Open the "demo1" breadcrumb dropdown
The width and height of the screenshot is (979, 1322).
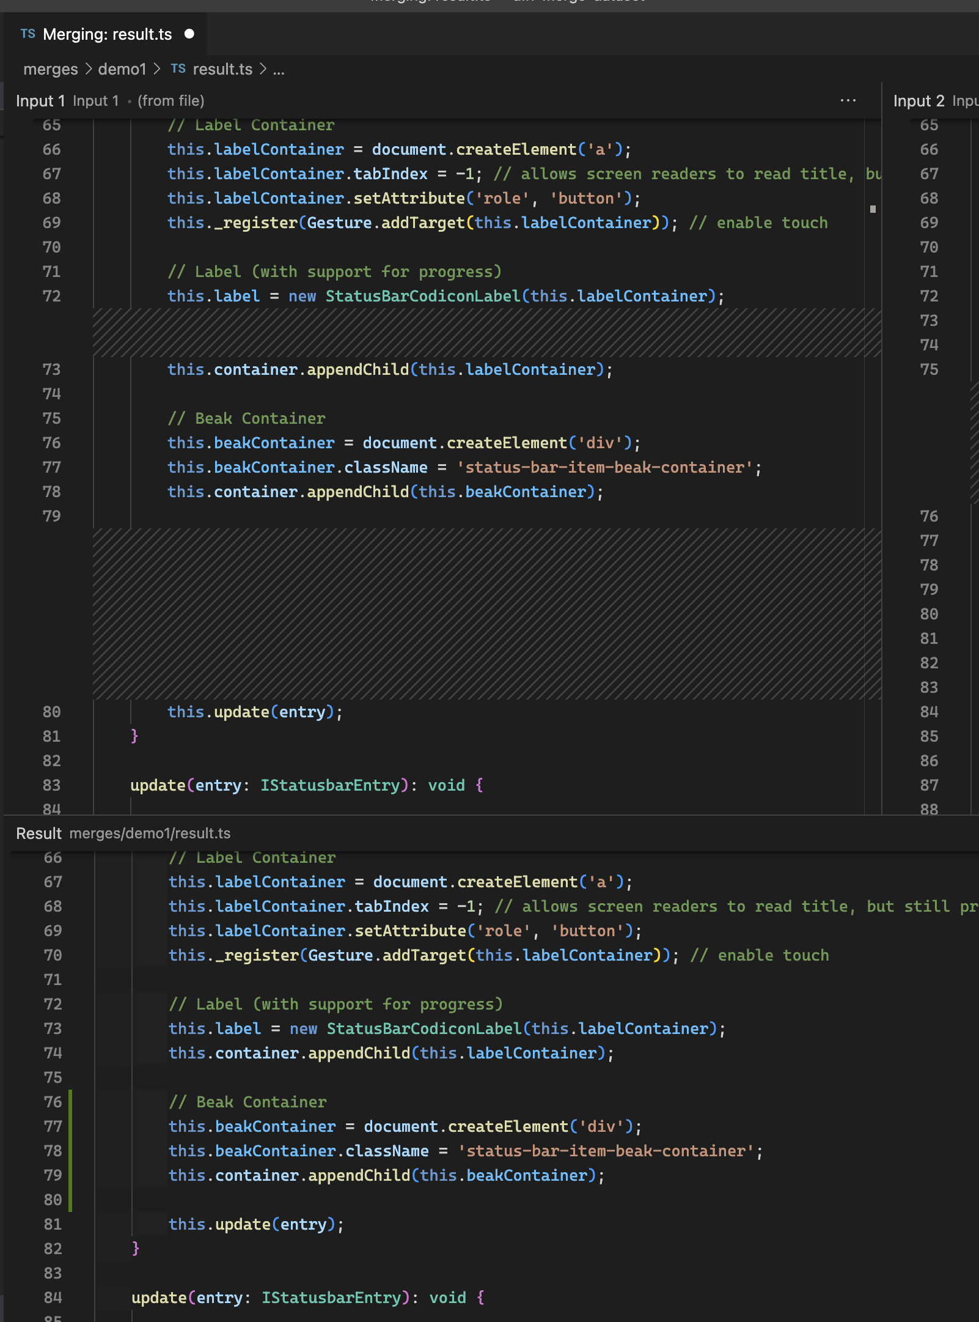(x=121, y=69)
